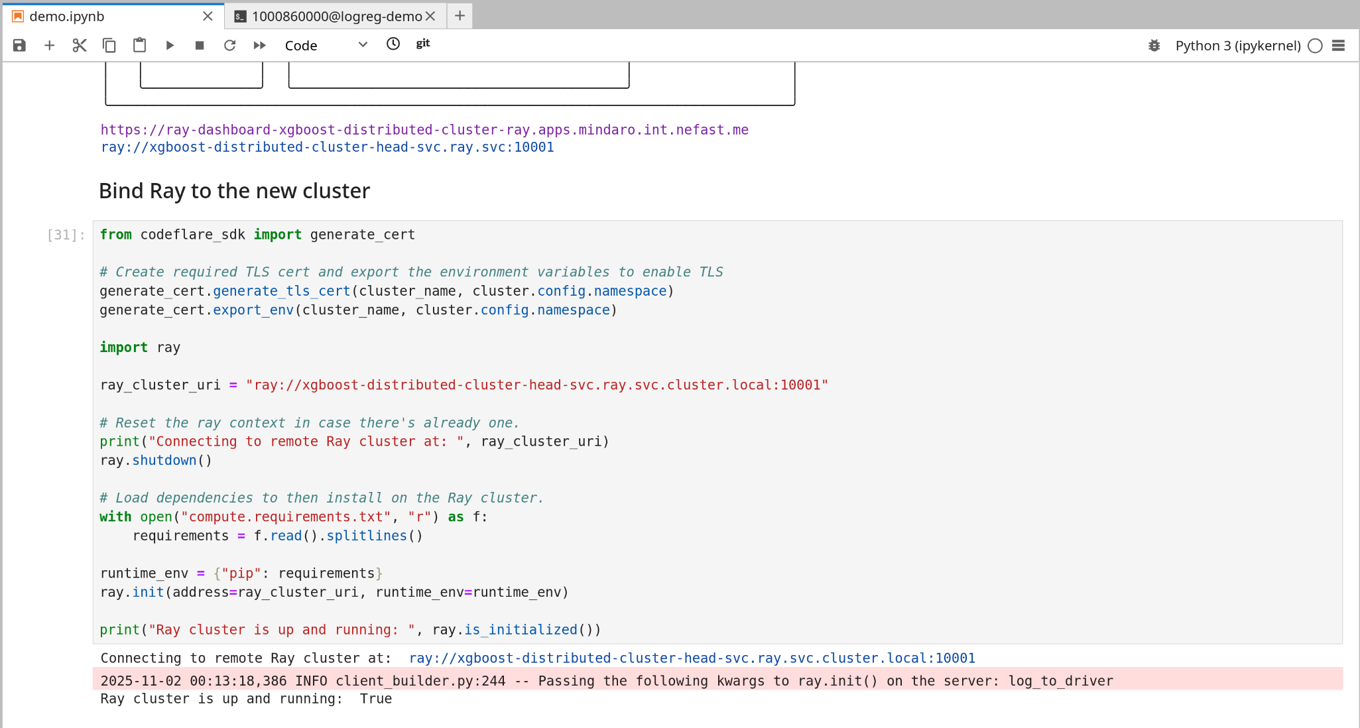Click the ray.shutdown() line
The height and width of the screenshot is (728, 1360).
pyautogui.click(x=156, y=460)
